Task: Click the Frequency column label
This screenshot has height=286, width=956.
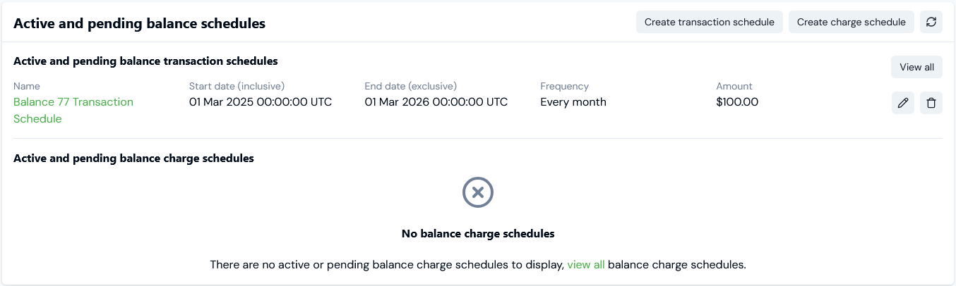Action: coord(565,86)
